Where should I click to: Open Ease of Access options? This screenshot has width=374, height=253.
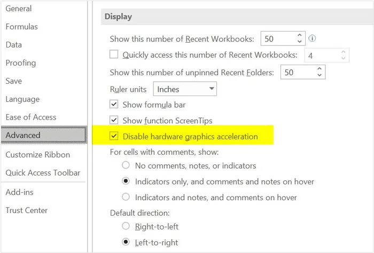31,117
